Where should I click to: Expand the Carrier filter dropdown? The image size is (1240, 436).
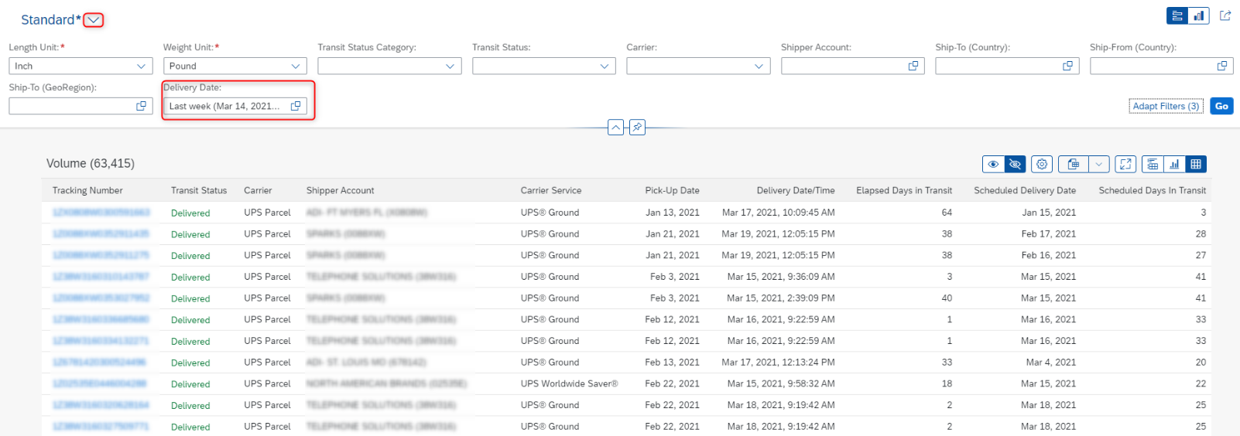(759, 66)
